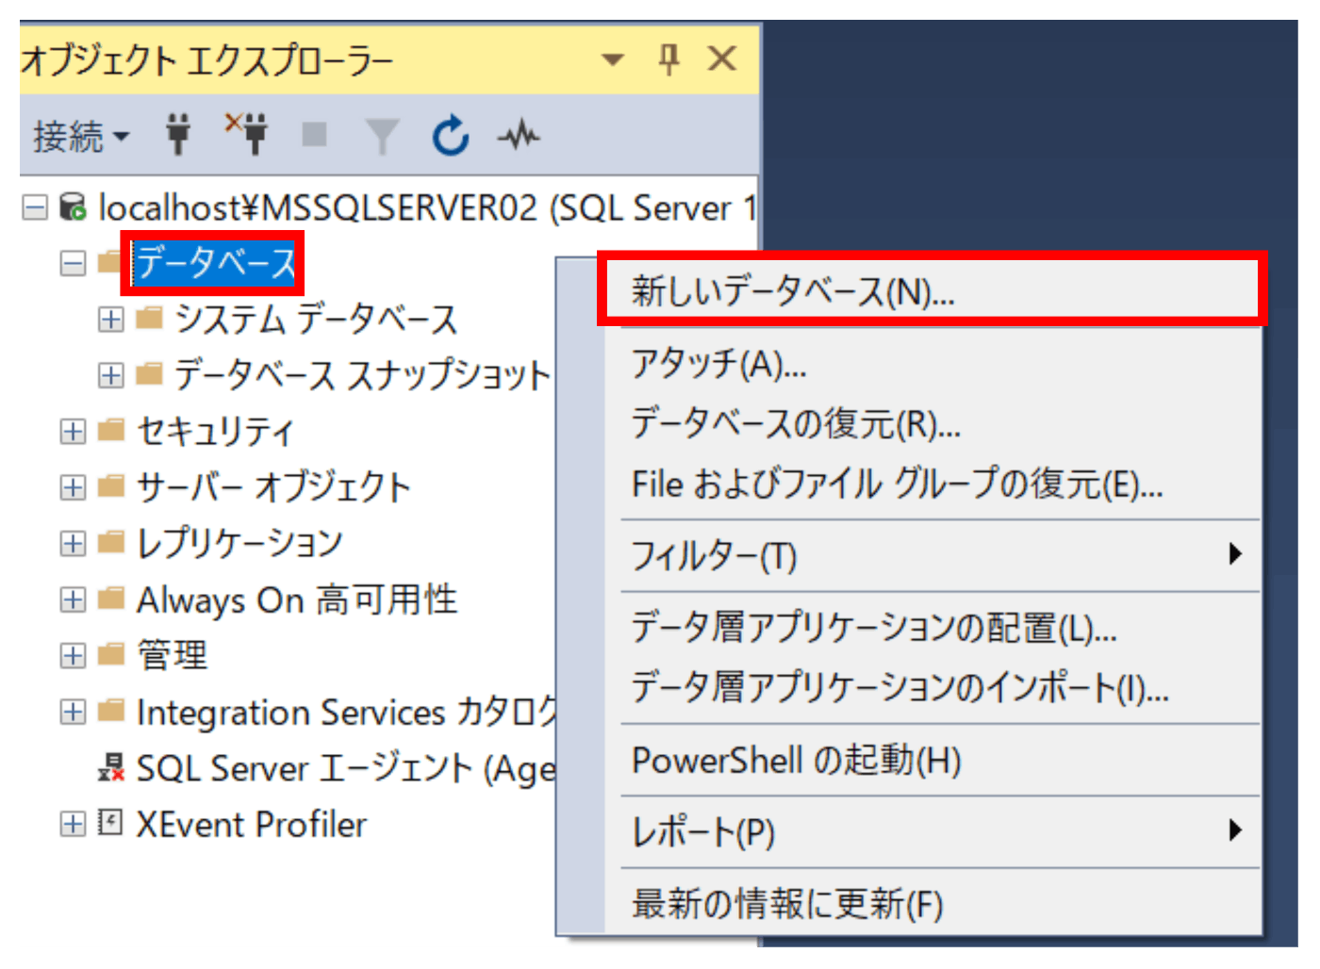The width and height of the screenshot is (1320, 969).
Task: Open the レポート(P) submenu
Action: click(932, 832)
